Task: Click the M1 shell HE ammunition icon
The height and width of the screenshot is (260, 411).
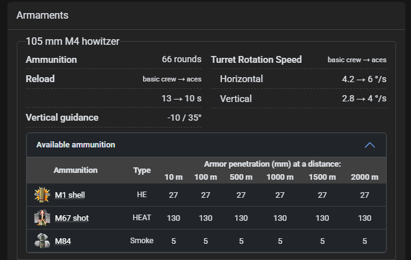Action: (x=42, y=195)
